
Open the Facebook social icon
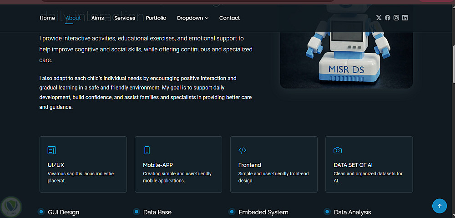387,18
